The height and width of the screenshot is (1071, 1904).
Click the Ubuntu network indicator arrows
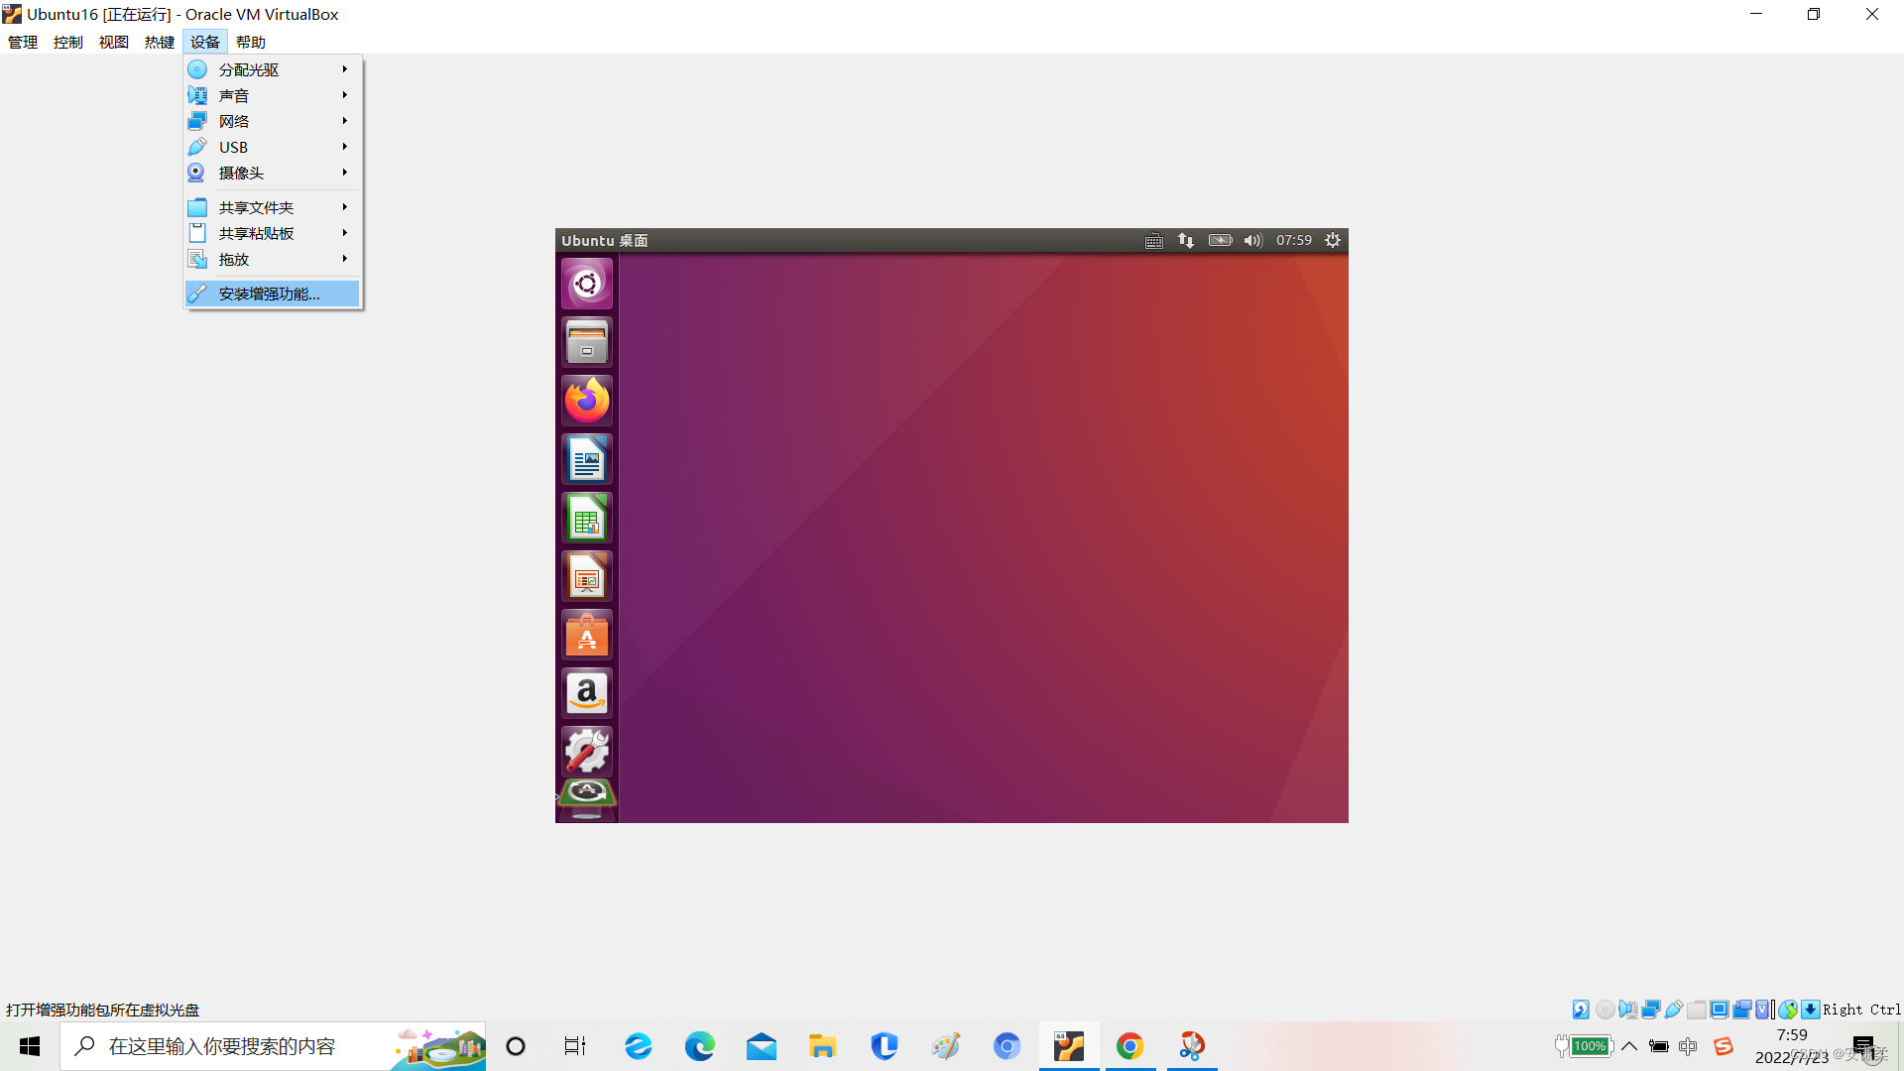(x=1186, y=240)
